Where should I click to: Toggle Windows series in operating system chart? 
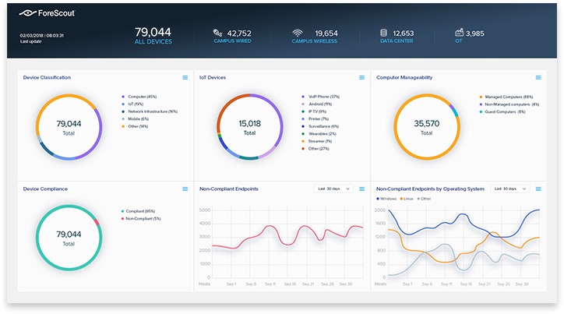click(387, 199)
